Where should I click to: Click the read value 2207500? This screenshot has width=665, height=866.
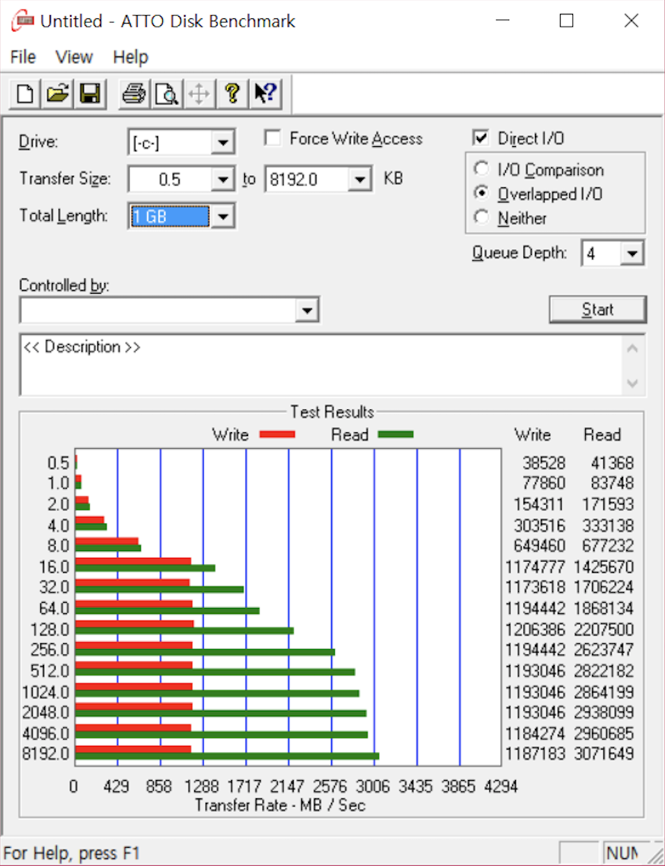point(603,629)
